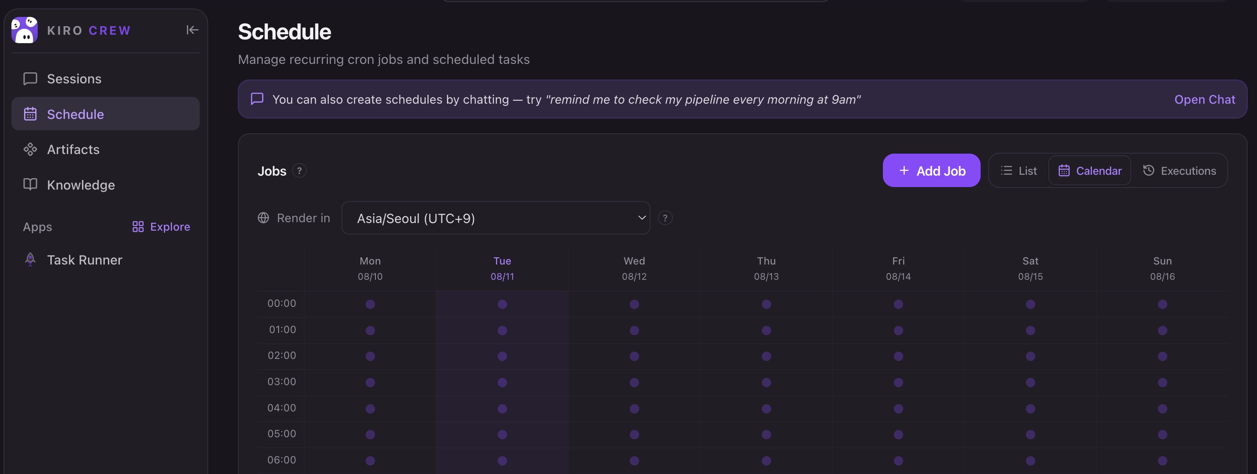Click the Knowledge book icon
1257x474 pixels.
30,185
